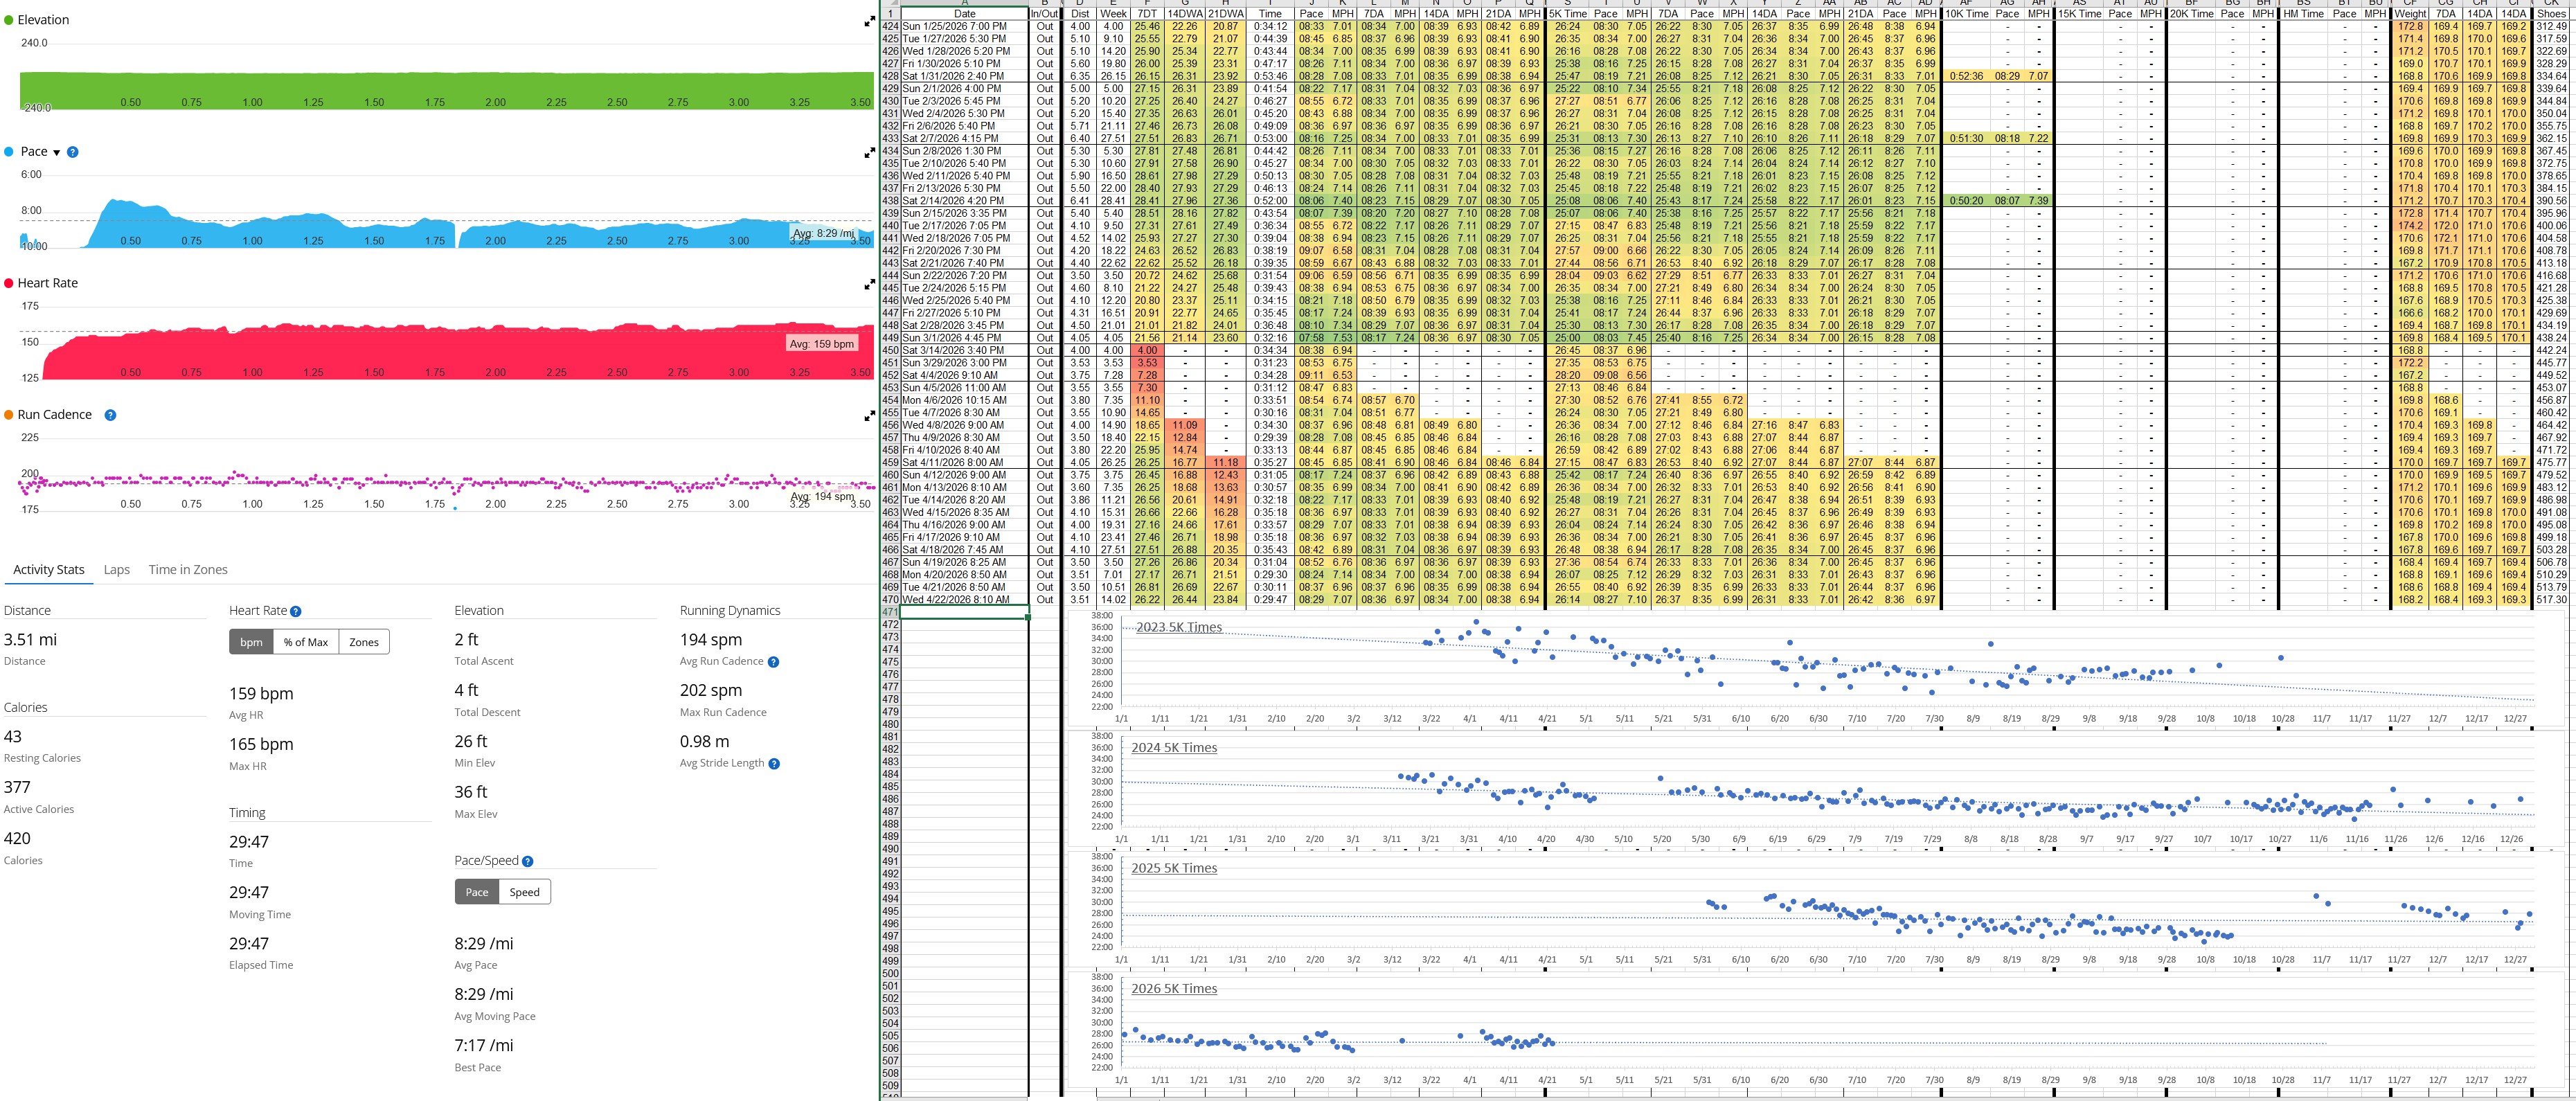2576x1101 pixels.
Task: Open the Pace chart metric dropdown arrow
Action: click(x=56, y=153)
